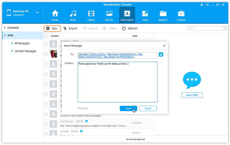Check the Amanda message checkbox

point(46,134)
